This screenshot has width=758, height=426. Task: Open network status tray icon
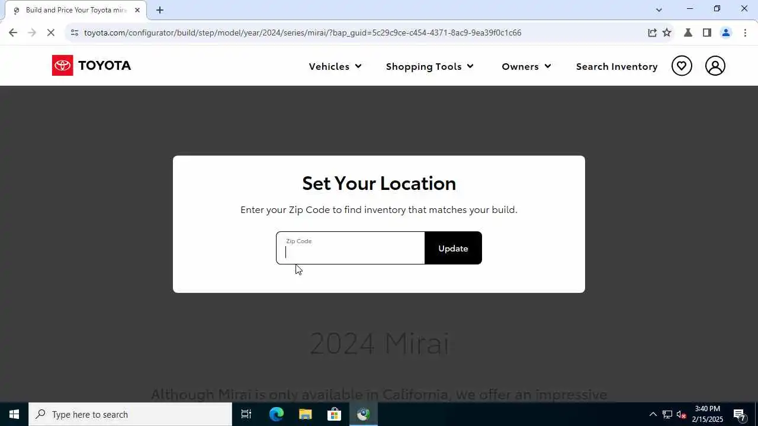click(x=667, y=414)
